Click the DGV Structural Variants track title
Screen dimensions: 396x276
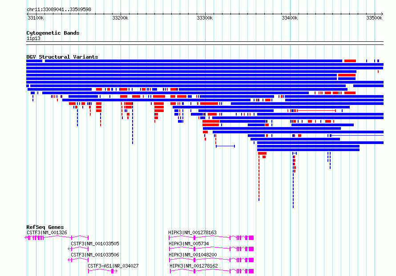click(x=62, y=57)
